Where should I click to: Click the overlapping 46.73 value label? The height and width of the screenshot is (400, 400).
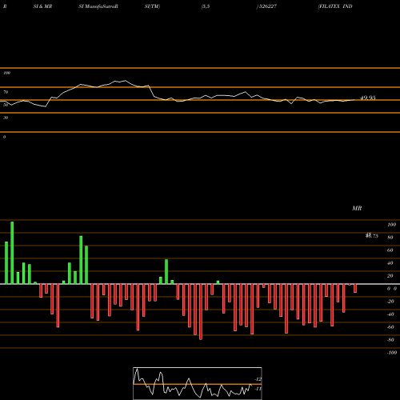(372, 235)
